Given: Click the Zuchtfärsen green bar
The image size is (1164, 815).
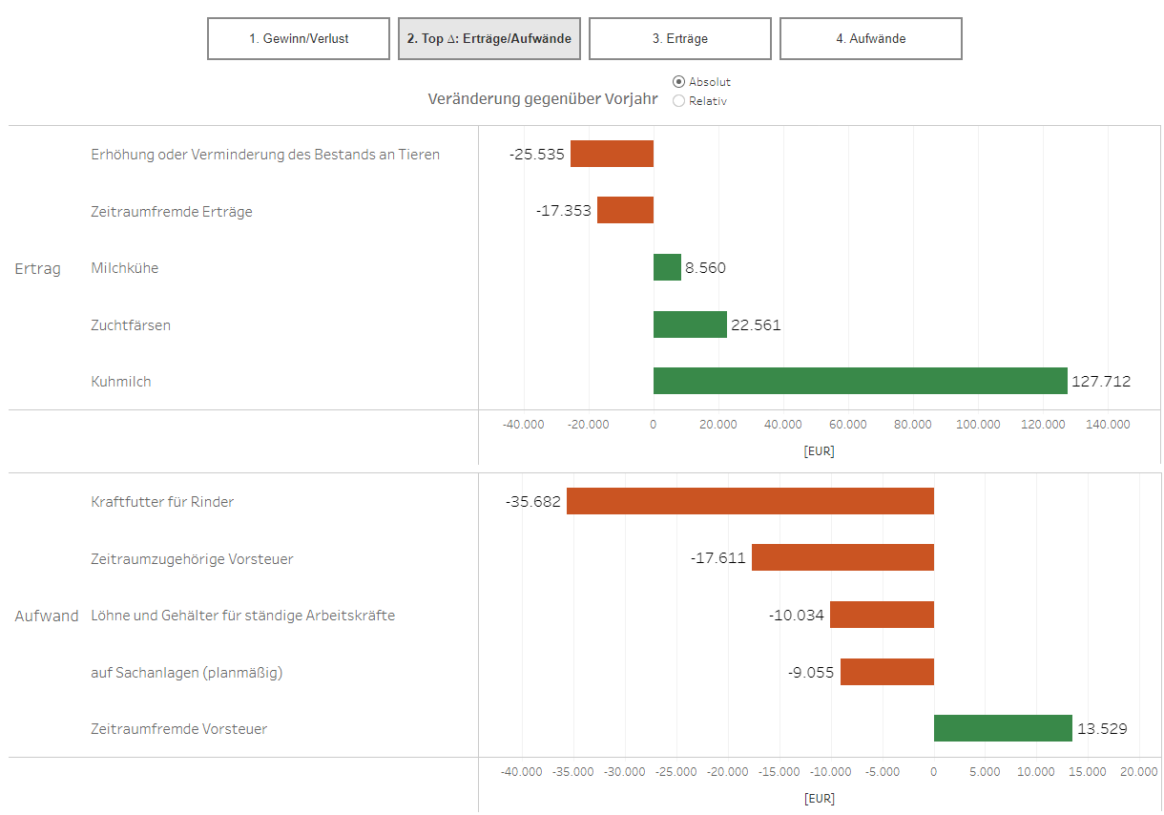Looking at the screenshot, I should coord(690,324).
